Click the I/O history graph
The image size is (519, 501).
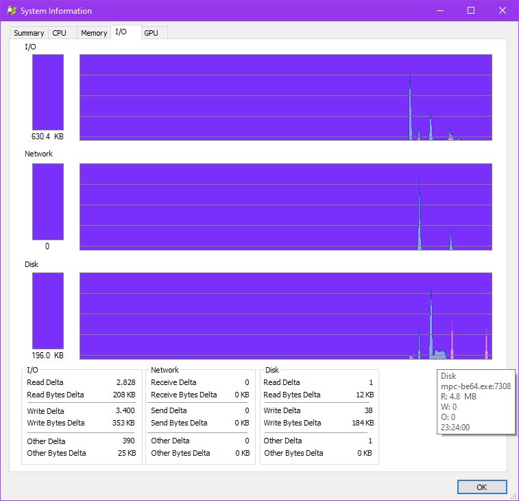pos(286,97)
